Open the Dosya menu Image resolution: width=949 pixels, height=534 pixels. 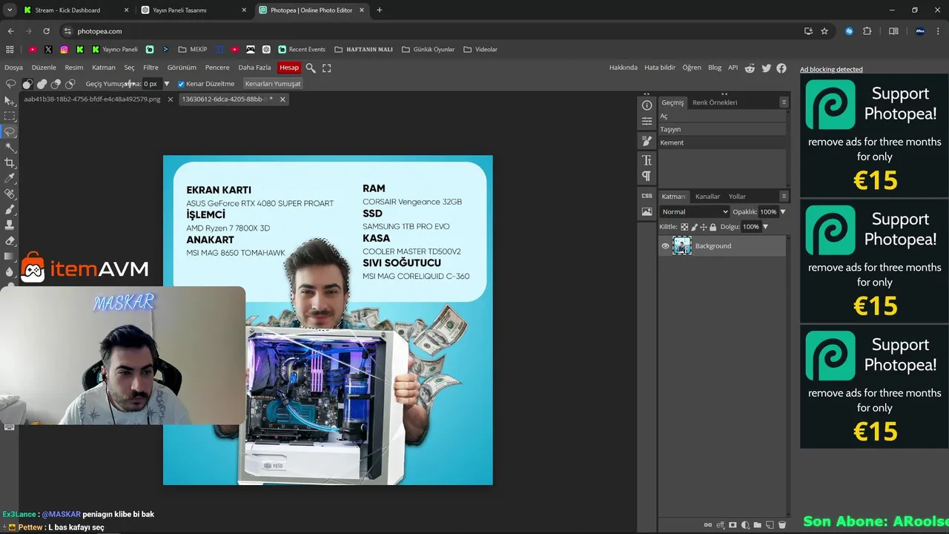(13, 67)
